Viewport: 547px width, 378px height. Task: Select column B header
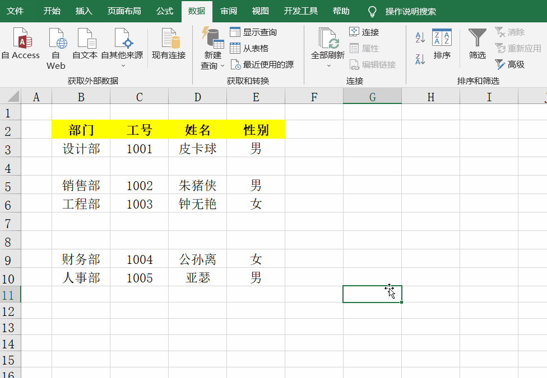(81, 97)
